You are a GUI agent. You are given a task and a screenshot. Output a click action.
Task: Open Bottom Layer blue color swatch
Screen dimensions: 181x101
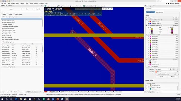pyautogui.click(x=150, y=24)
